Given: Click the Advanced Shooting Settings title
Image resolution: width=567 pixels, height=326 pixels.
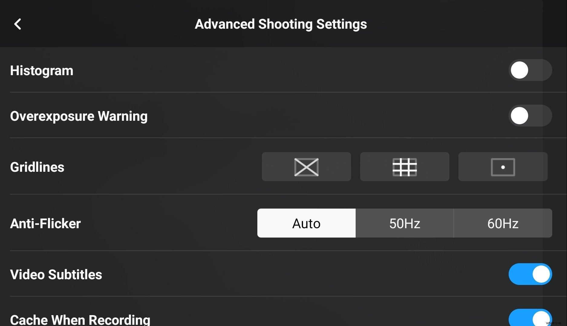Looking at the screenshot, I should coord(281,24).
